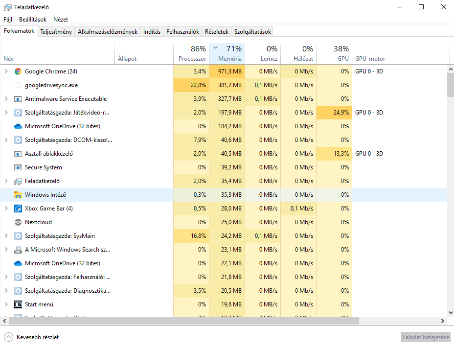Click the Start menü process icon
454x349 pixels.
18,304
